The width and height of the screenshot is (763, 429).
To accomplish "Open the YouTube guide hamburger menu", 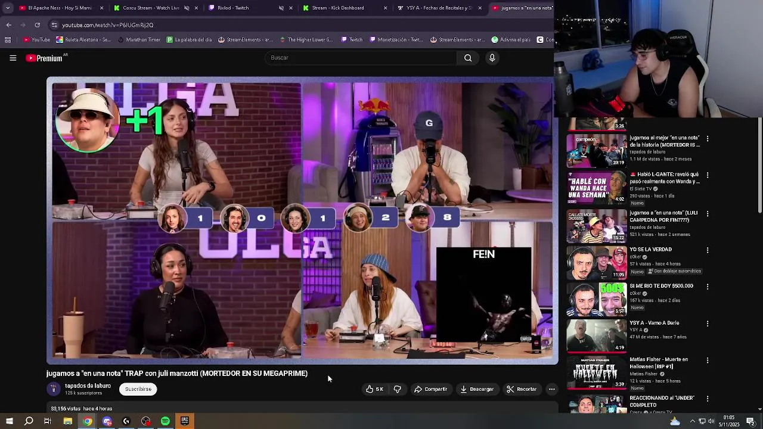I will 13,58.
